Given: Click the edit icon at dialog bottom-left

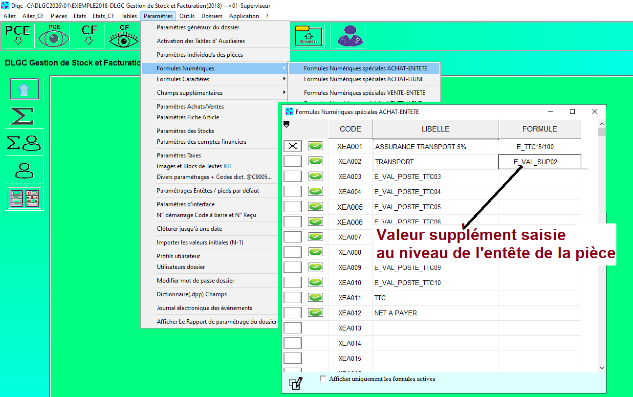Looking at the screenshot, I should point(296,383).
